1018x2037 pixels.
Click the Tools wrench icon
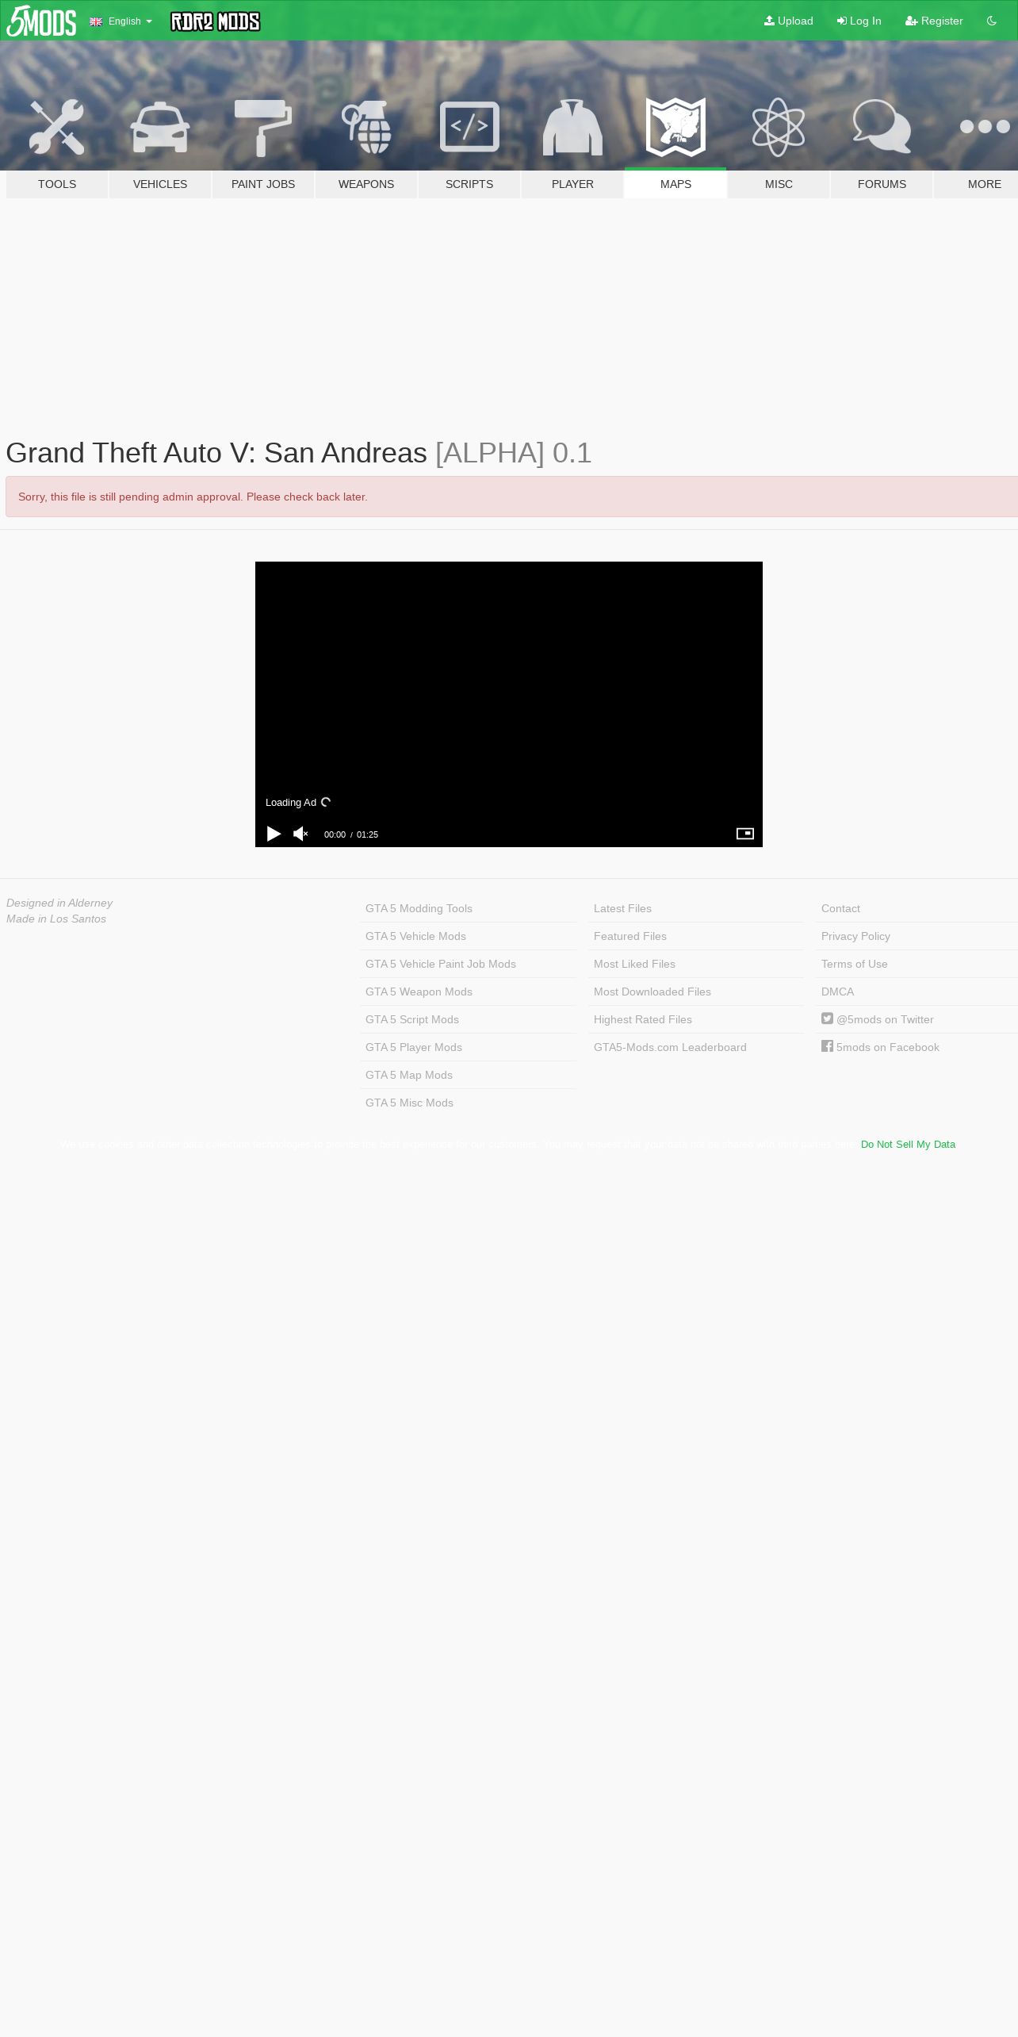coord(57,127)
